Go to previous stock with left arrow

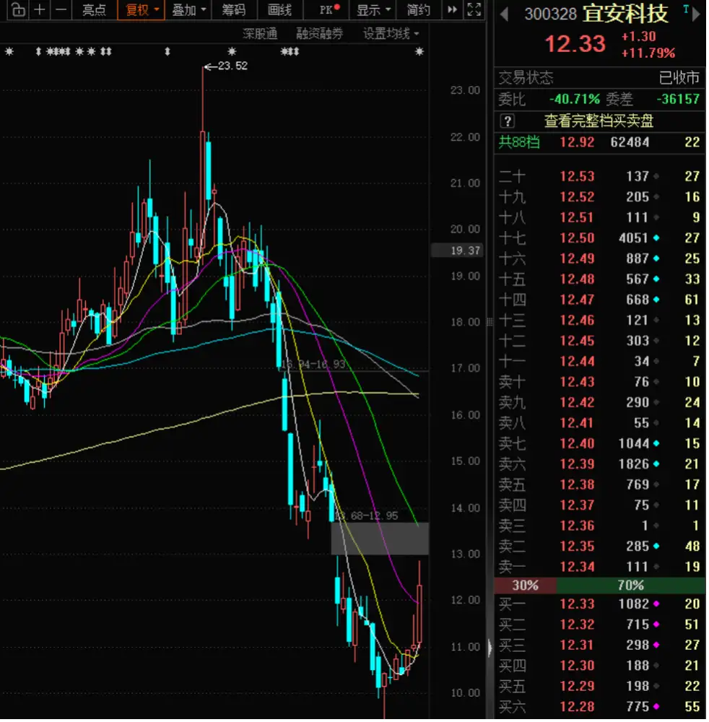click(504, 14)
